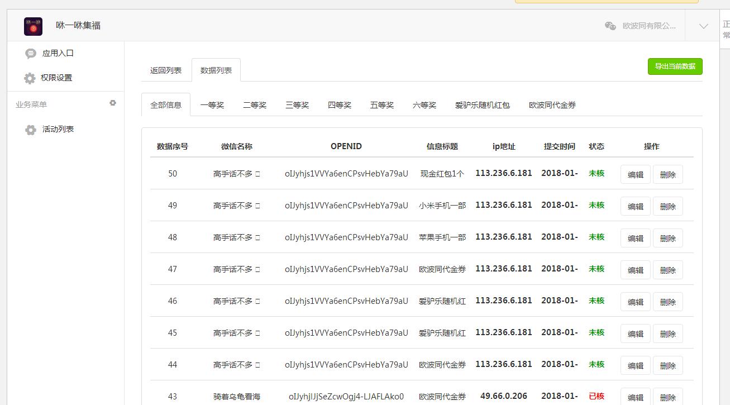
Task: Click 删除 for data row 45
Action: 668,333
